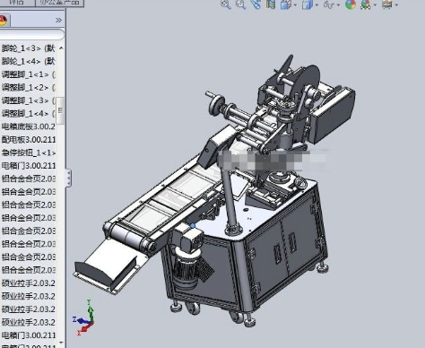Viewport: 425px width, 348px height.
Task: Expand the panel tabs with the double chevron
Action: pos(58,21)
